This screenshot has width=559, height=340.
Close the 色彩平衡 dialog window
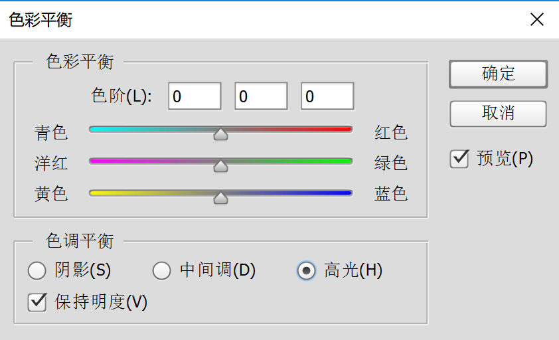click(537, 19)
